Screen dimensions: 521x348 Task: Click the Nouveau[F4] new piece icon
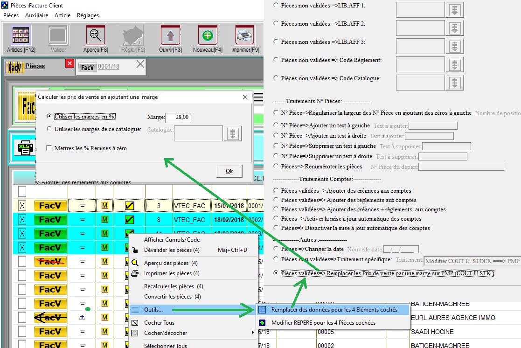point(208,35)
